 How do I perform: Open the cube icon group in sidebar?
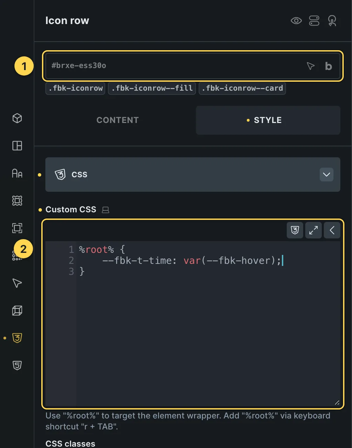tap(17, 118)
